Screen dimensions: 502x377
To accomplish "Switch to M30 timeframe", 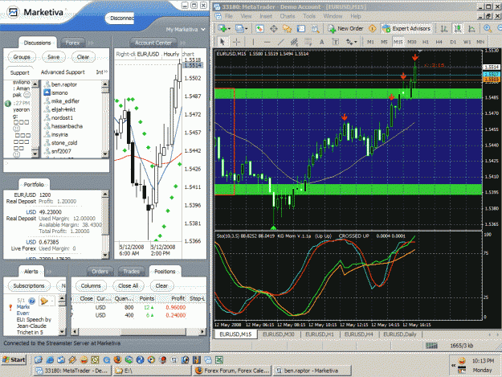I will pos(412,42).
